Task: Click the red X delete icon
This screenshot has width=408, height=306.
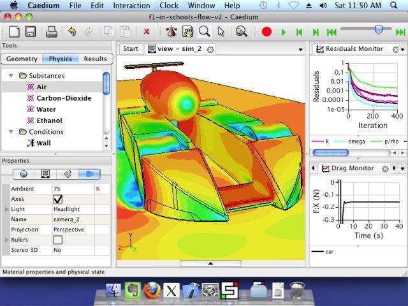Action: tap(147, 32)
